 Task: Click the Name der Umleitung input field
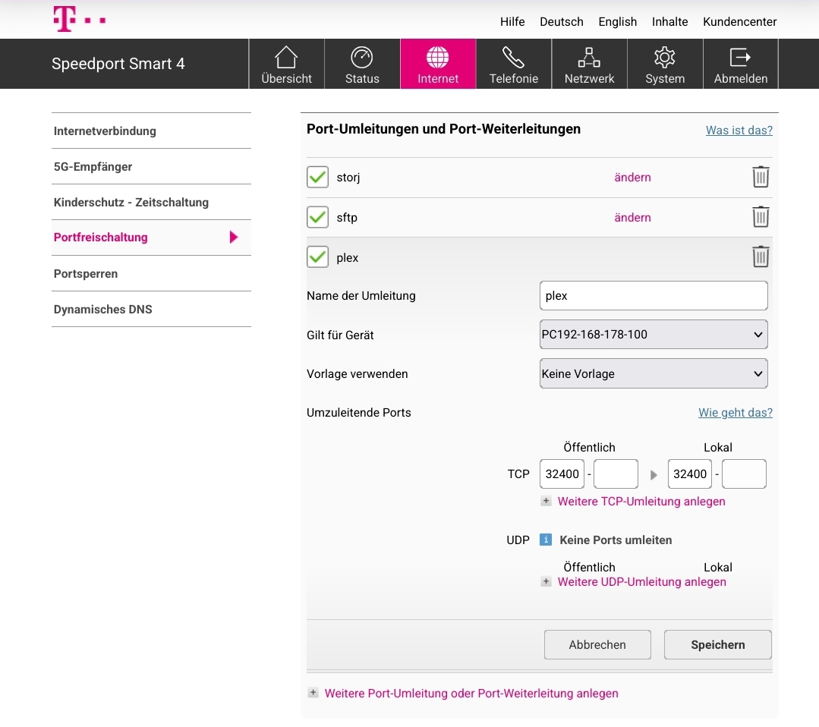(654, 296)
